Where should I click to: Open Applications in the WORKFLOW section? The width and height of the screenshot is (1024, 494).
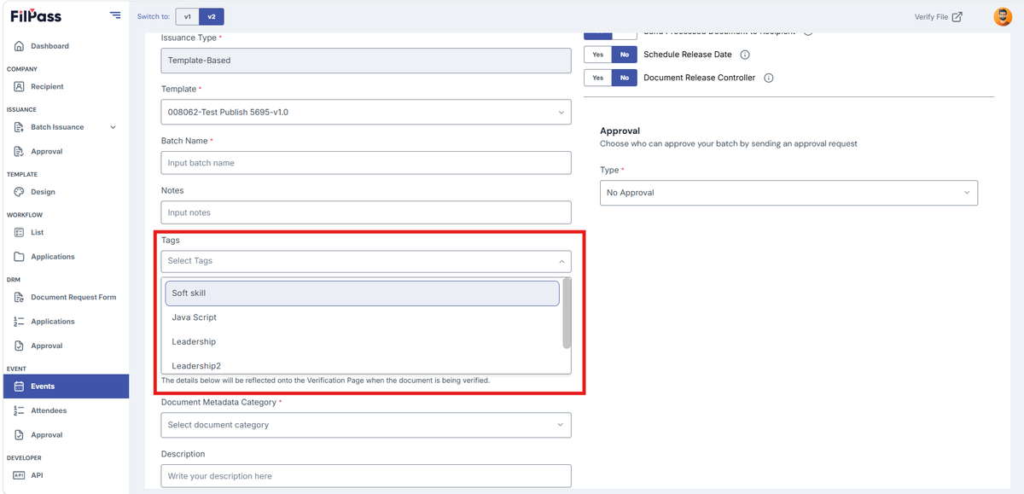coord(53,257)
